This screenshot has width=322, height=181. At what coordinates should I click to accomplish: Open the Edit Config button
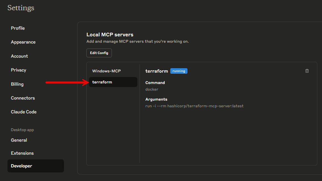point(99,53)
